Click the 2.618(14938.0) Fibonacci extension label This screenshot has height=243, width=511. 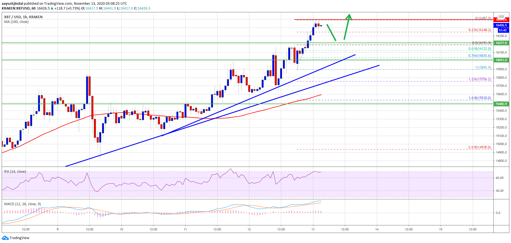coord(479,147)
